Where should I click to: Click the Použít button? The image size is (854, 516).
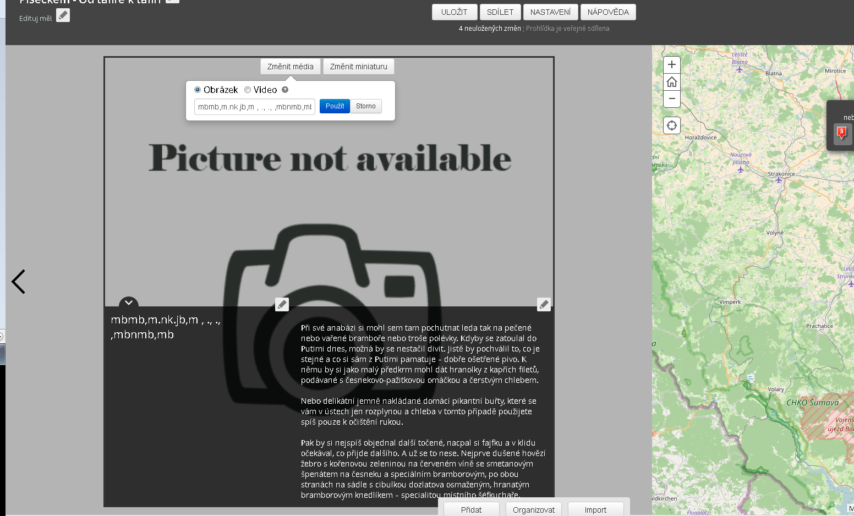pos(335,106)
